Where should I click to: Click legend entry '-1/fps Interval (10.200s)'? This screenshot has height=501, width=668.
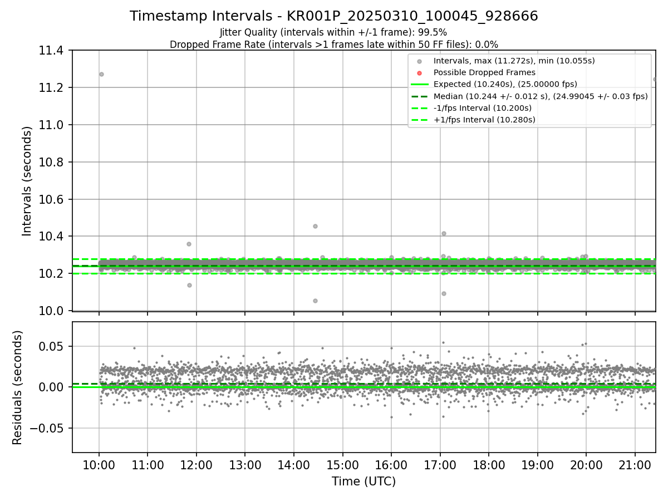[483, 108]
